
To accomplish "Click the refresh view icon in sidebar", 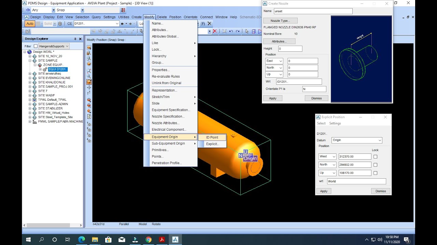I will click(89, 116).
